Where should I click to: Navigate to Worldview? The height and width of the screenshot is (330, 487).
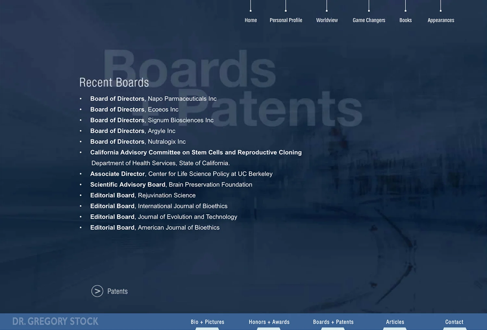(327, 20)
